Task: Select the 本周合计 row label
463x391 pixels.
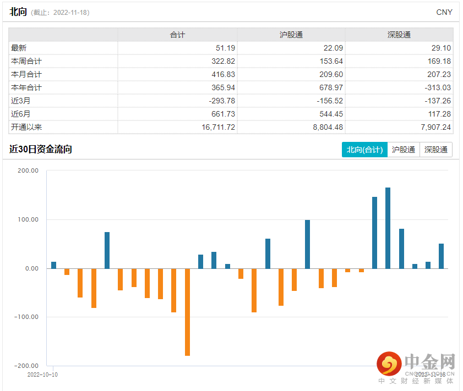Action: (x=26, y=61)
